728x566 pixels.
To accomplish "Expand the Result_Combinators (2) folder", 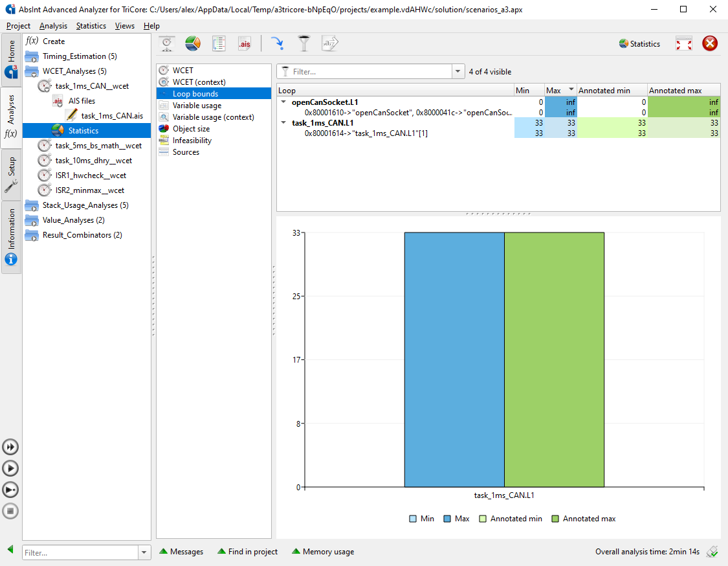I will [x=32, y=234].
